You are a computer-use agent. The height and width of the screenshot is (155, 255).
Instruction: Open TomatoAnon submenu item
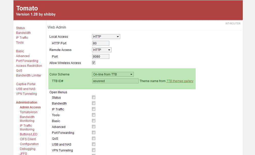pos(29,112)
